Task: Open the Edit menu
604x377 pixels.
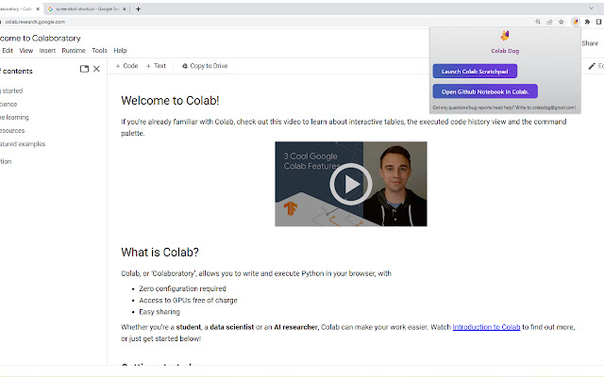Action: point(8,50)
